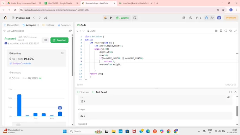Run the code with play button
Viewport: 240px width, 135px height.
111,18
